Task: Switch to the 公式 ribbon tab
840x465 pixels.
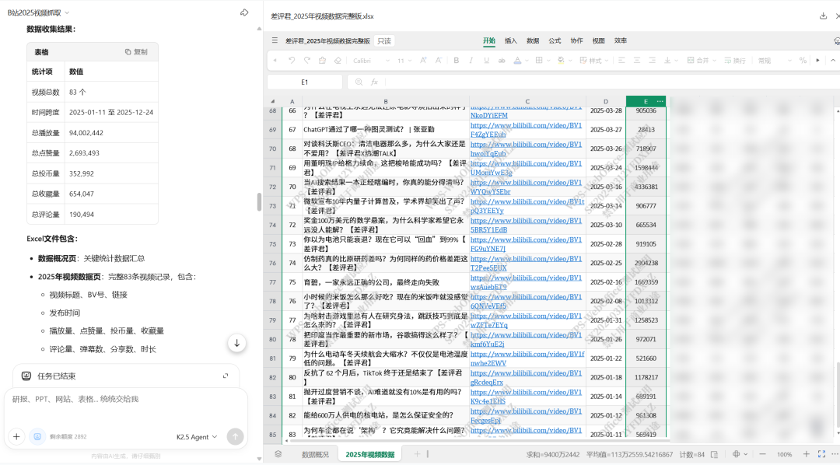Action: click(x=555, y=40)
